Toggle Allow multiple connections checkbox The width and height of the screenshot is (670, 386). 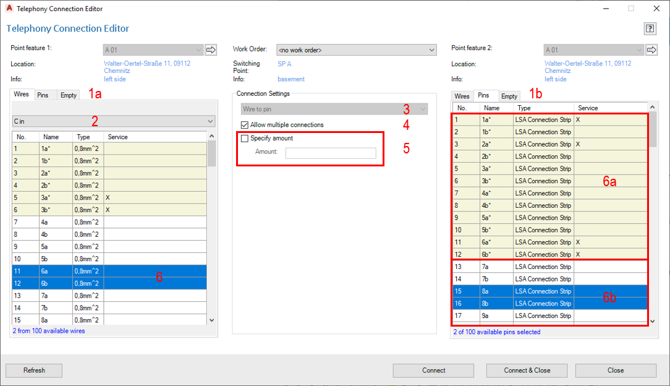244,125
